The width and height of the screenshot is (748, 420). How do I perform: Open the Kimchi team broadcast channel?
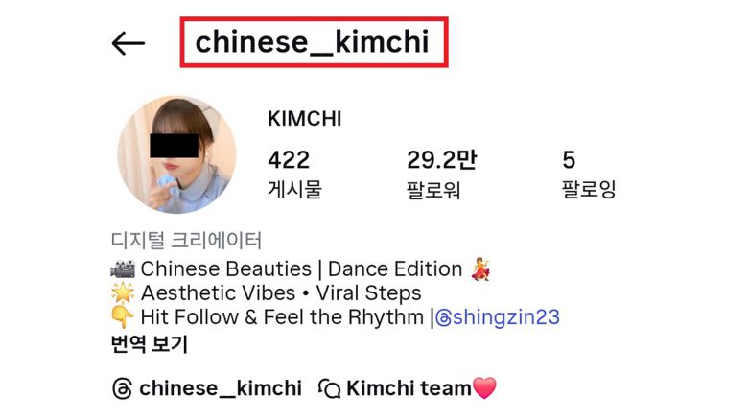408,388
